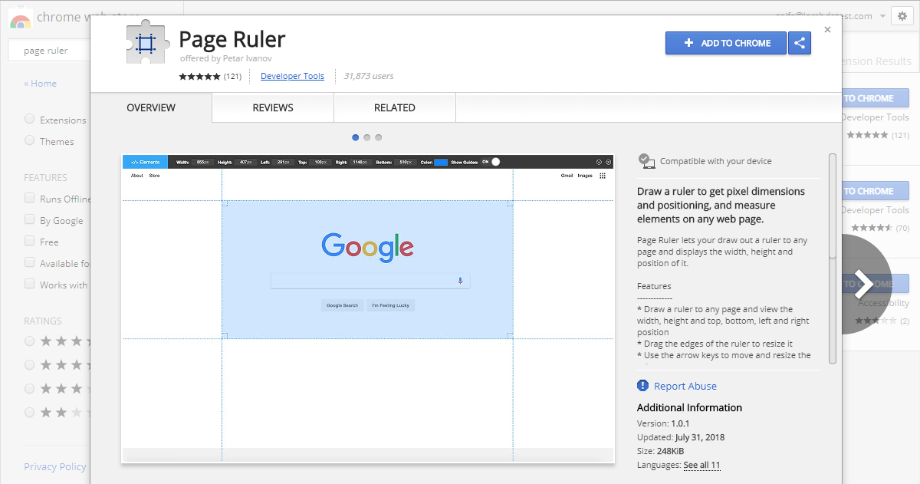Click the share icon button
This screenshot has height=484, width=920.
(x=800, y=43)
